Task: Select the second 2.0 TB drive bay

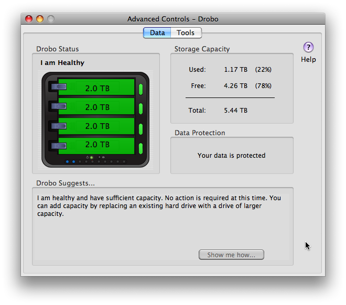Action: pyautogui.click(x=97, y=107)
